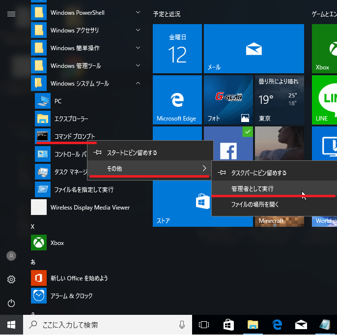Screen dimensions: 337x335
Task: Open Edge from the taskbar
Action: 277,325
